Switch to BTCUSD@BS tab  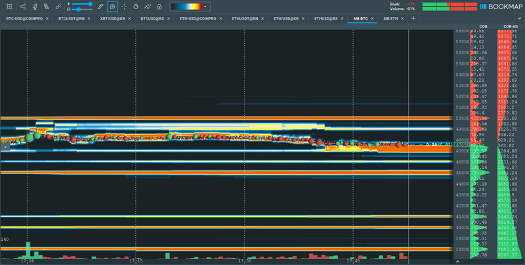pos(152,19)
